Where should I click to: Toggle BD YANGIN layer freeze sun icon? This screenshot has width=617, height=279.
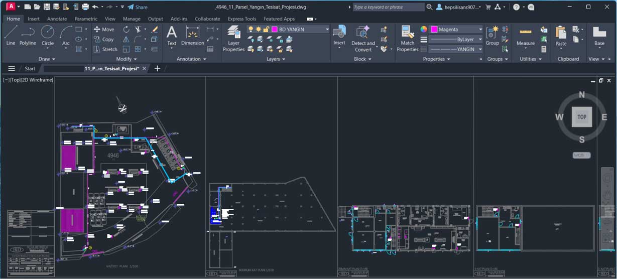click(x=259, y=29)
